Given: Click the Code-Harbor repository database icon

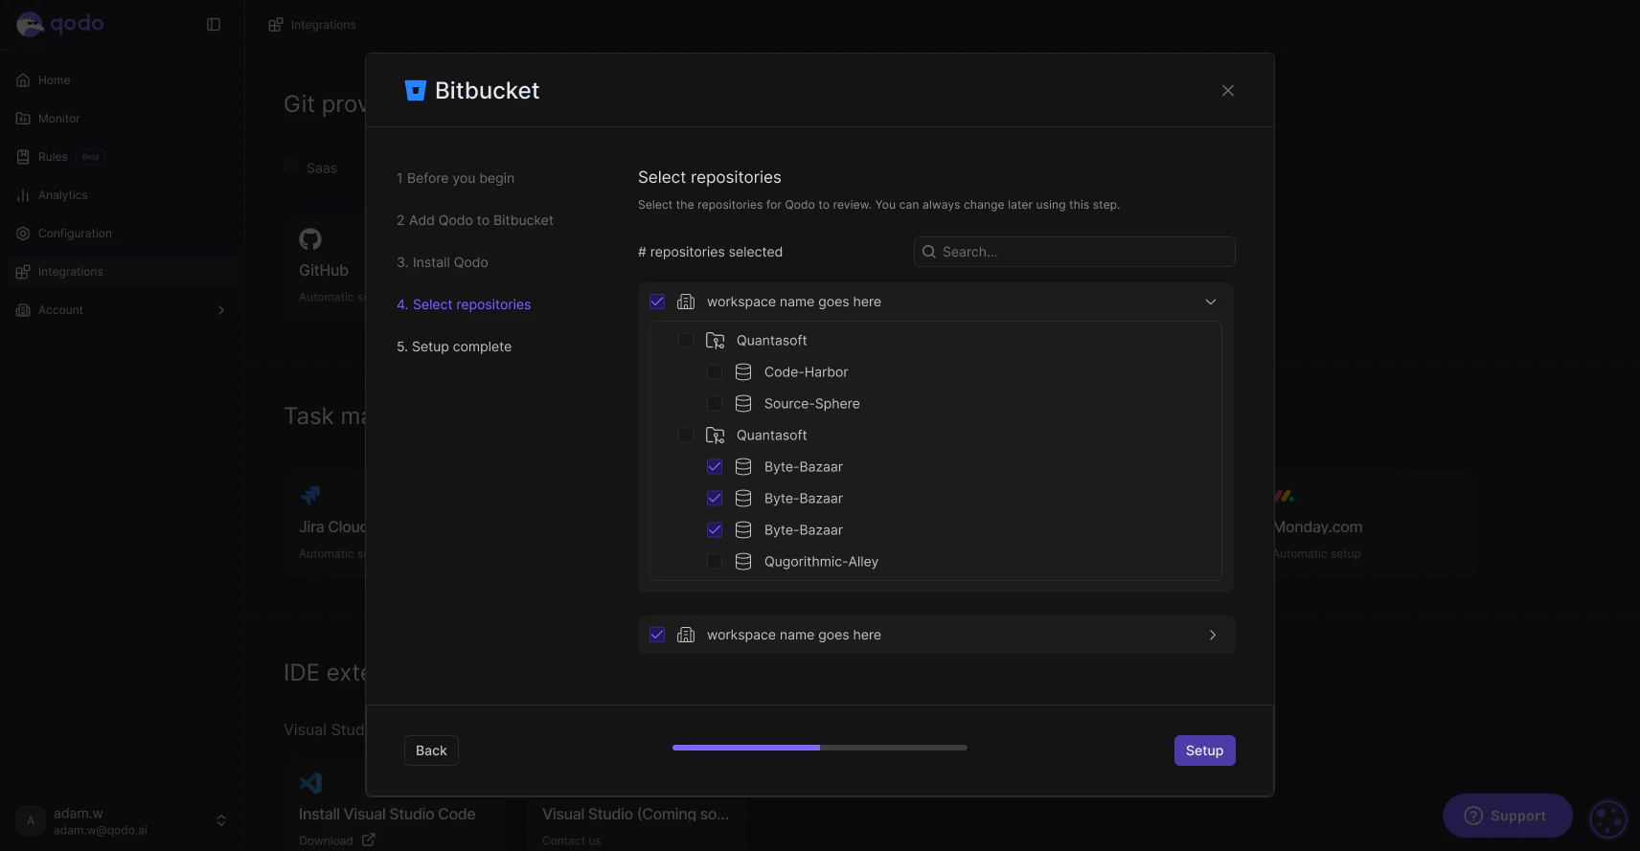Looking at the screenshot, I should pos(743,372).
